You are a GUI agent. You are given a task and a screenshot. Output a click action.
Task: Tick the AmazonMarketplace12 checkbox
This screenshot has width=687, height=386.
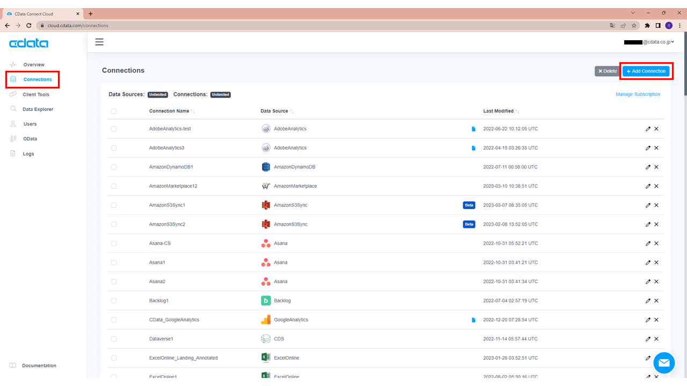[114, 186]
